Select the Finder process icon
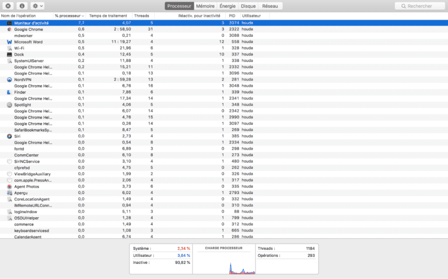Screen dimensions: 448x279 tap(9, 92)
